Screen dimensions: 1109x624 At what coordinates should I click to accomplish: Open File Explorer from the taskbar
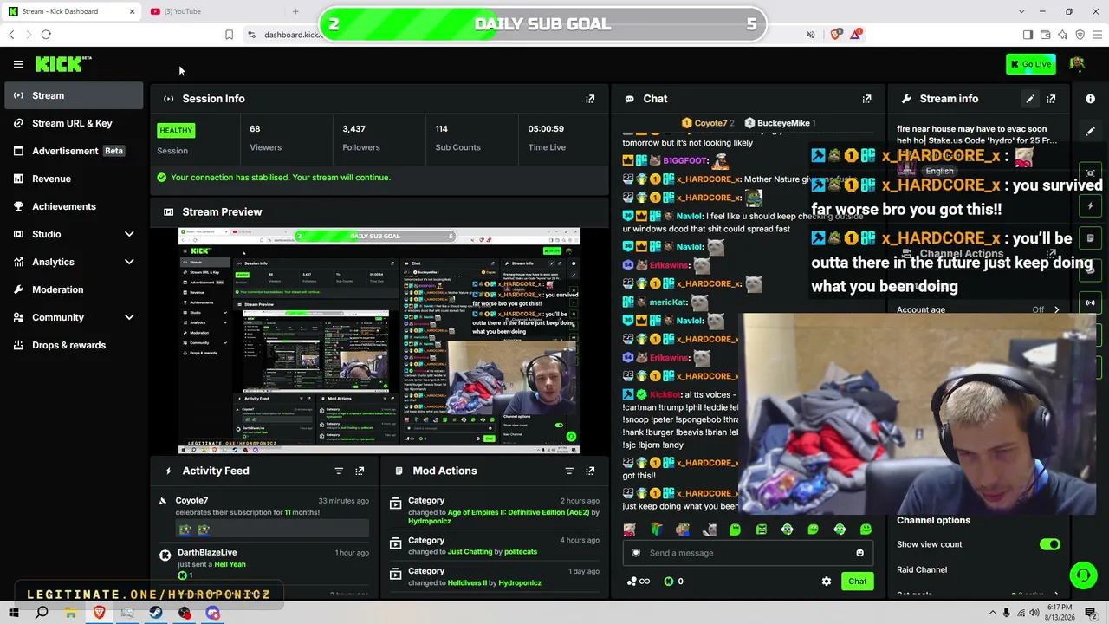(x=70, y=613)
